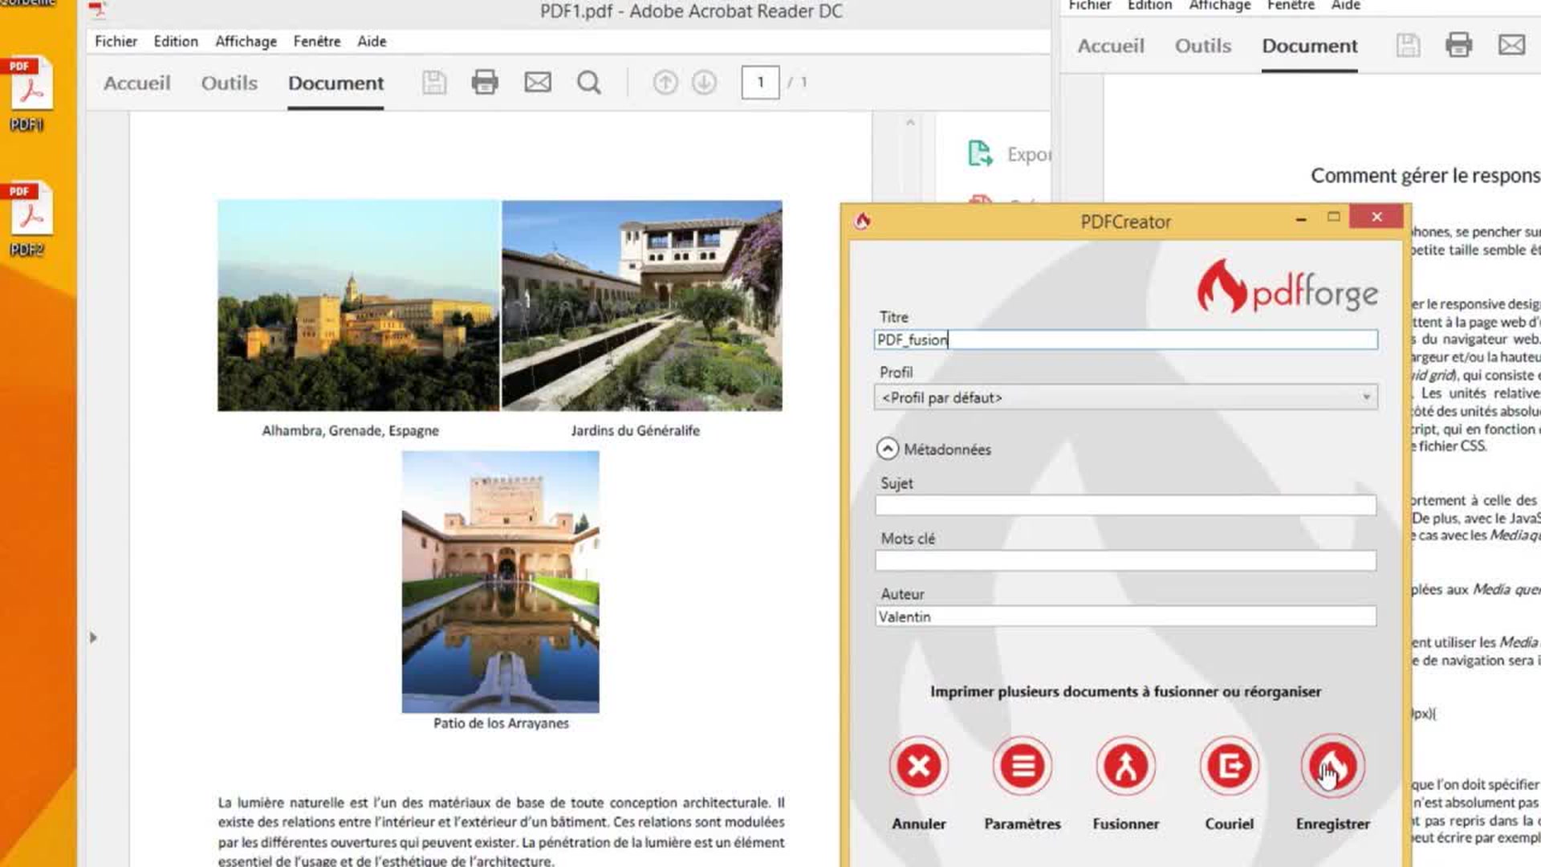Image resolution: width=1541 pixels, height=867 pixels.
Task: Click the email envelope icon in Acrobat toolbar
Action: click(x=538, y=82)
